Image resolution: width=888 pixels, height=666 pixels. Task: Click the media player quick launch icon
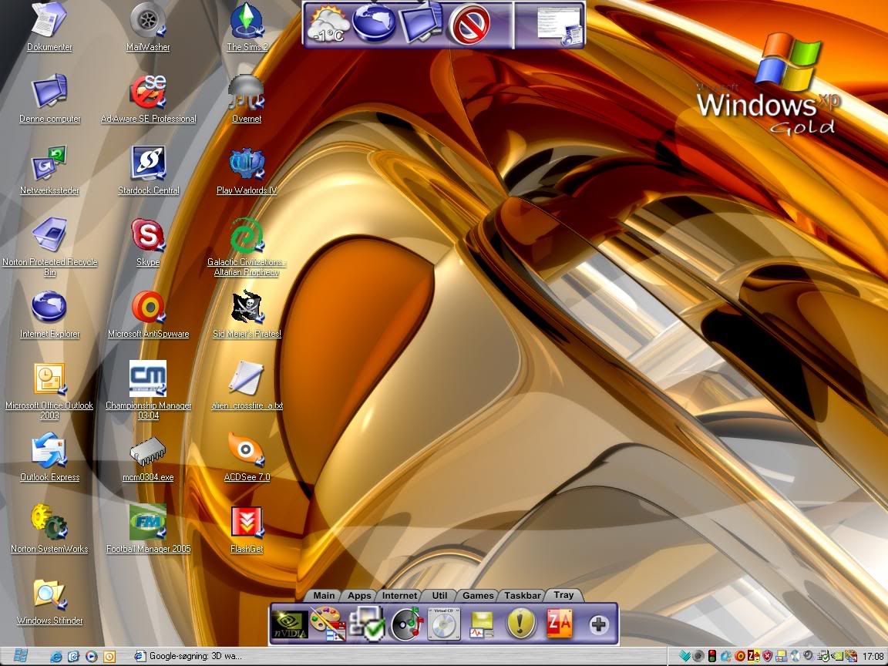(x=91, y=657)
